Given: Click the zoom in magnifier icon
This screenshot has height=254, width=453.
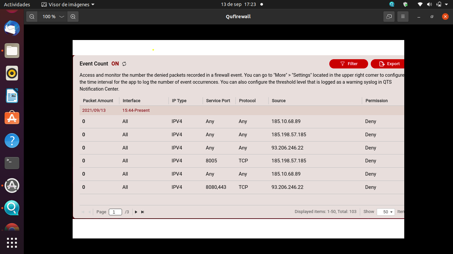Looking at the screenshot, I should tap(73, 17).
